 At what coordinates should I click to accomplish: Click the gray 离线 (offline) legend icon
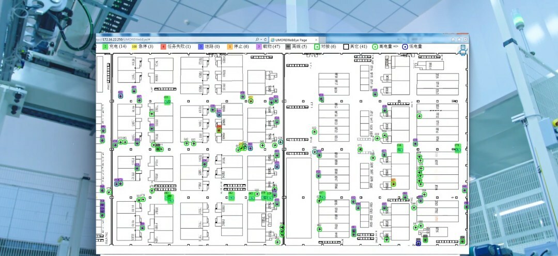[x=288, y=47]
